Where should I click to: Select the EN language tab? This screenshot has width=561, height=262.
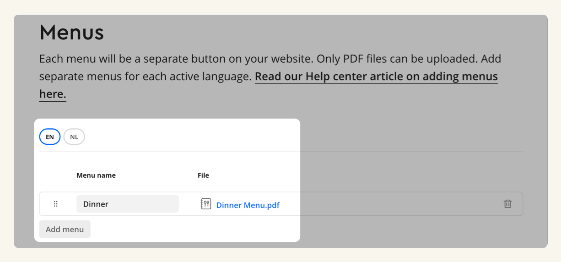[50, 137]
